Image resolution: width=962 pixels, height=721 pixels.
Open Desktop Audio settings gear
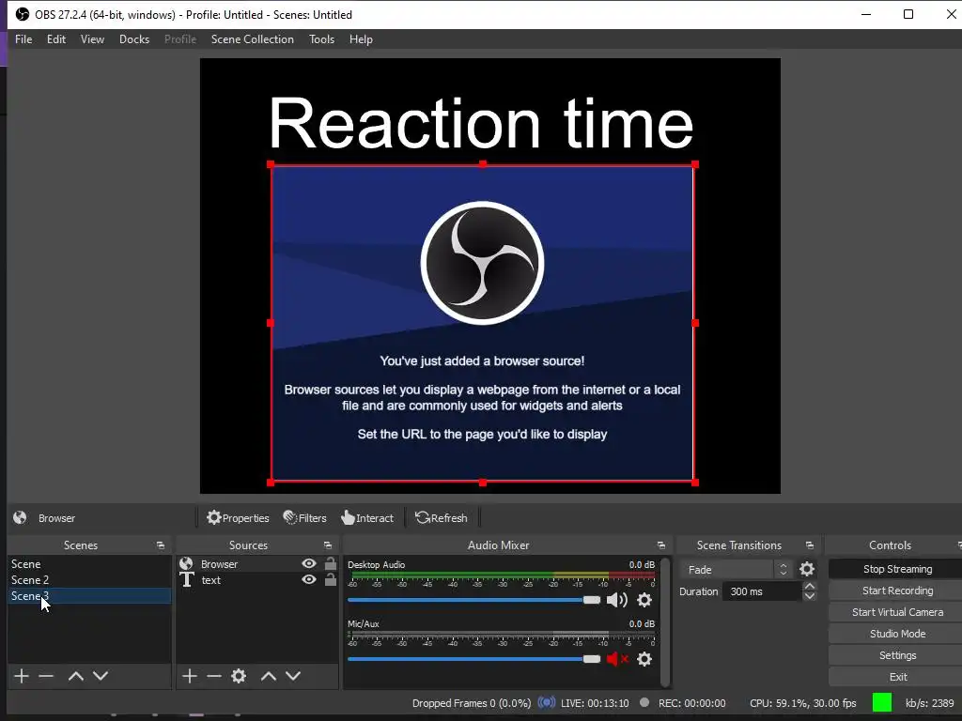click(644, 600)
